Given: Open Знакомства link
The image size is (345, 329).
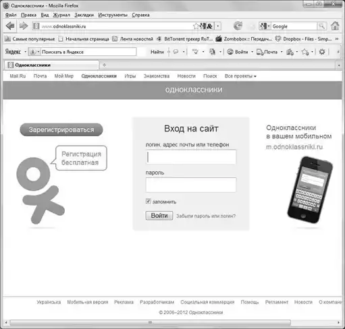Looking at the screenshot, I should [x=157, y=76].
